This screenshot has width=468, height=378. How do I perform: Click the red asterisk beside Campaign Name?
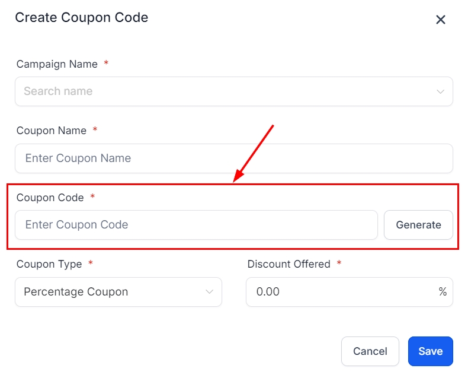106,63
